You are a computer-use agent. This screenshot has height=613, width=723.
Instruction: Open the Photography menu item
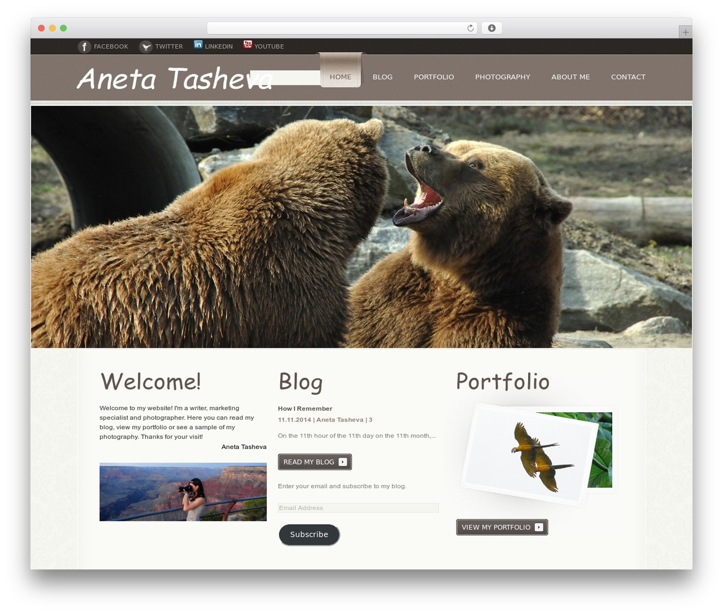tap(503, 77)
